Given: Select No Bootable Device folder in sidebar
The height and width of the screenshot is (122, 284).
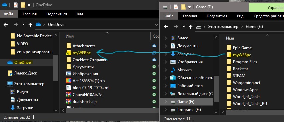Looking at the screenshot, I should point(31,36).
